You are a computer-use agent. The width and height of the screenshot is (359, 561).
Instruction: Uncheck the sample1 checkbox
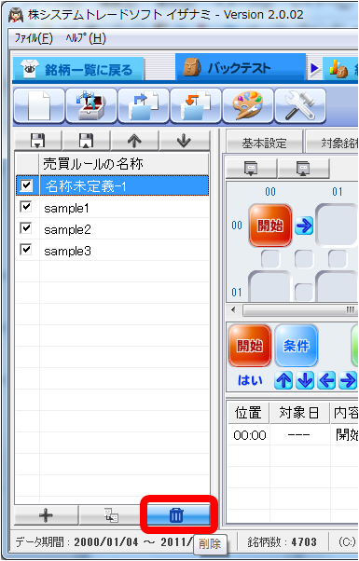tap(26, 207)
